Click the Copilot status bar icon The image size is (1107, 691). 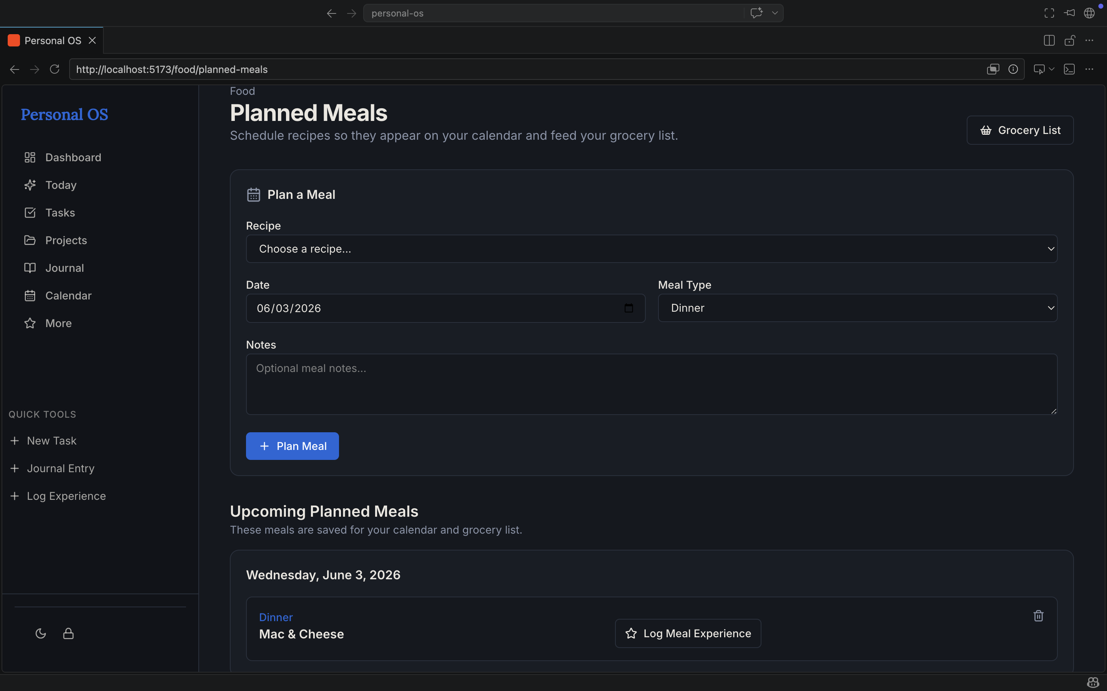[1093, 683]
